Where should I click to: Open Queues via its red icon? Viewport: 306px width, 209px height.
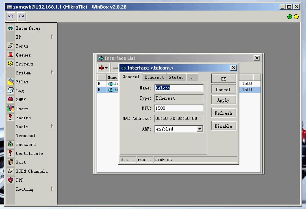pyautogui.click(x=11, y=55)
